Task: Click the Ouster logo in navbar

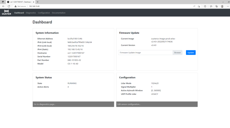Action: click(x=6, y=13)
